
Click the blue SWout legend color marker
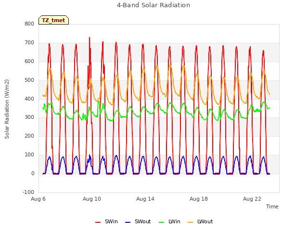point(128,222)
